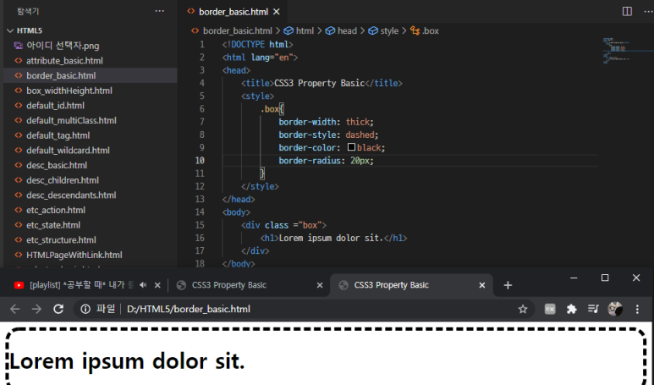Switch to first CSS3 Property Basic tab
The height and width of the screenshot is (385, 654).
pyautogui.click(x=228, y=285)
